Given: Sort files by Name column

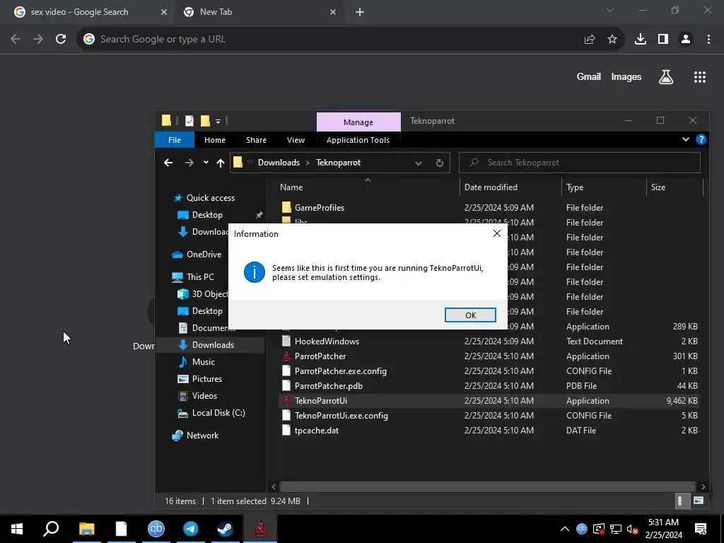Looking at the screenshot, I should pyautogui.click(x=291, y=187).
